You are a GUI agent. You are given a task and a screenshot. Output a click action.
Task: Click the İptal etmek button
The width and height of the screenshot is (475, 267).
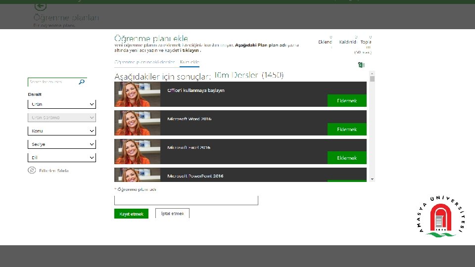pyautogui.click(x=172, y=214)
